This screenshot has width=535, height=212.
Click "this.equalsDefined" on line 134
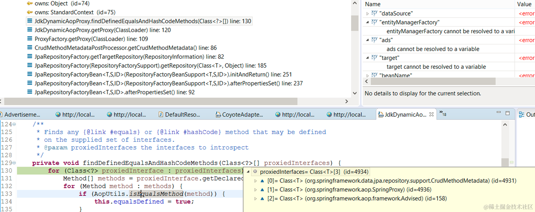click(x=129, y=201)
